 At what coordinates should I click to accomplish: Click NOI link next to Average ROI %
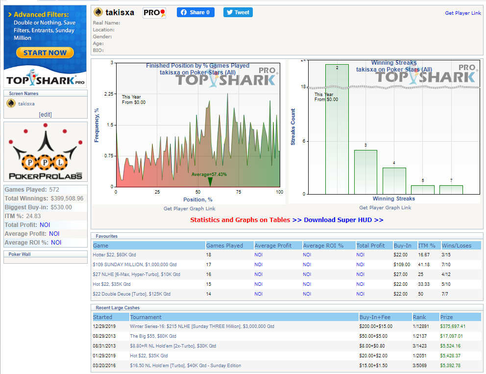[x=56, y=243]
